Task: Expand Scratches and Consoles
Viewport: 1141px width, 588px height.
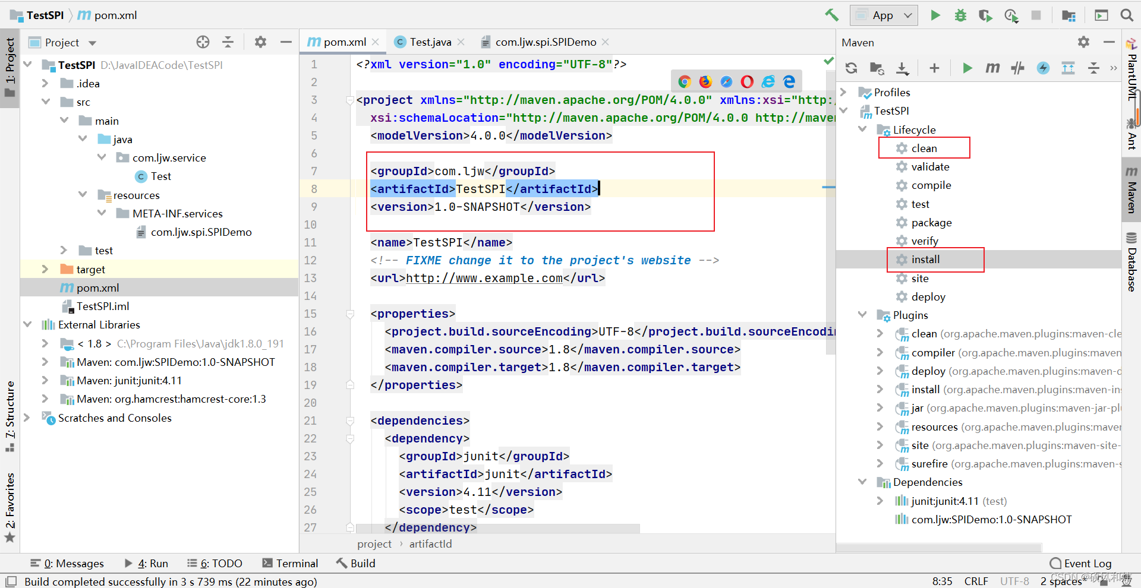Action: click(27, 418)
